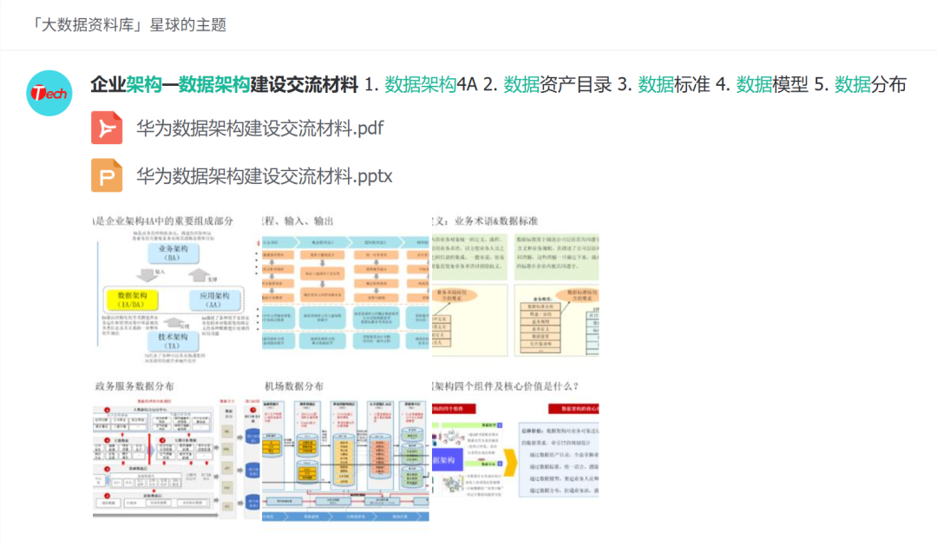Click the Tech circular avatar icon
Image resolution: width=937 pixels, height=546 pixels.
coord(49,93)
